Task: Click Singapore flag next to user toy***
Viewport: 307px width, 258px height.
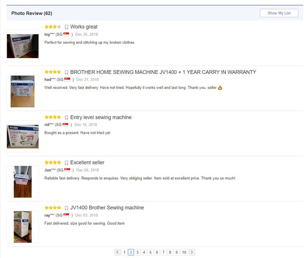Action: pos(67,35)
